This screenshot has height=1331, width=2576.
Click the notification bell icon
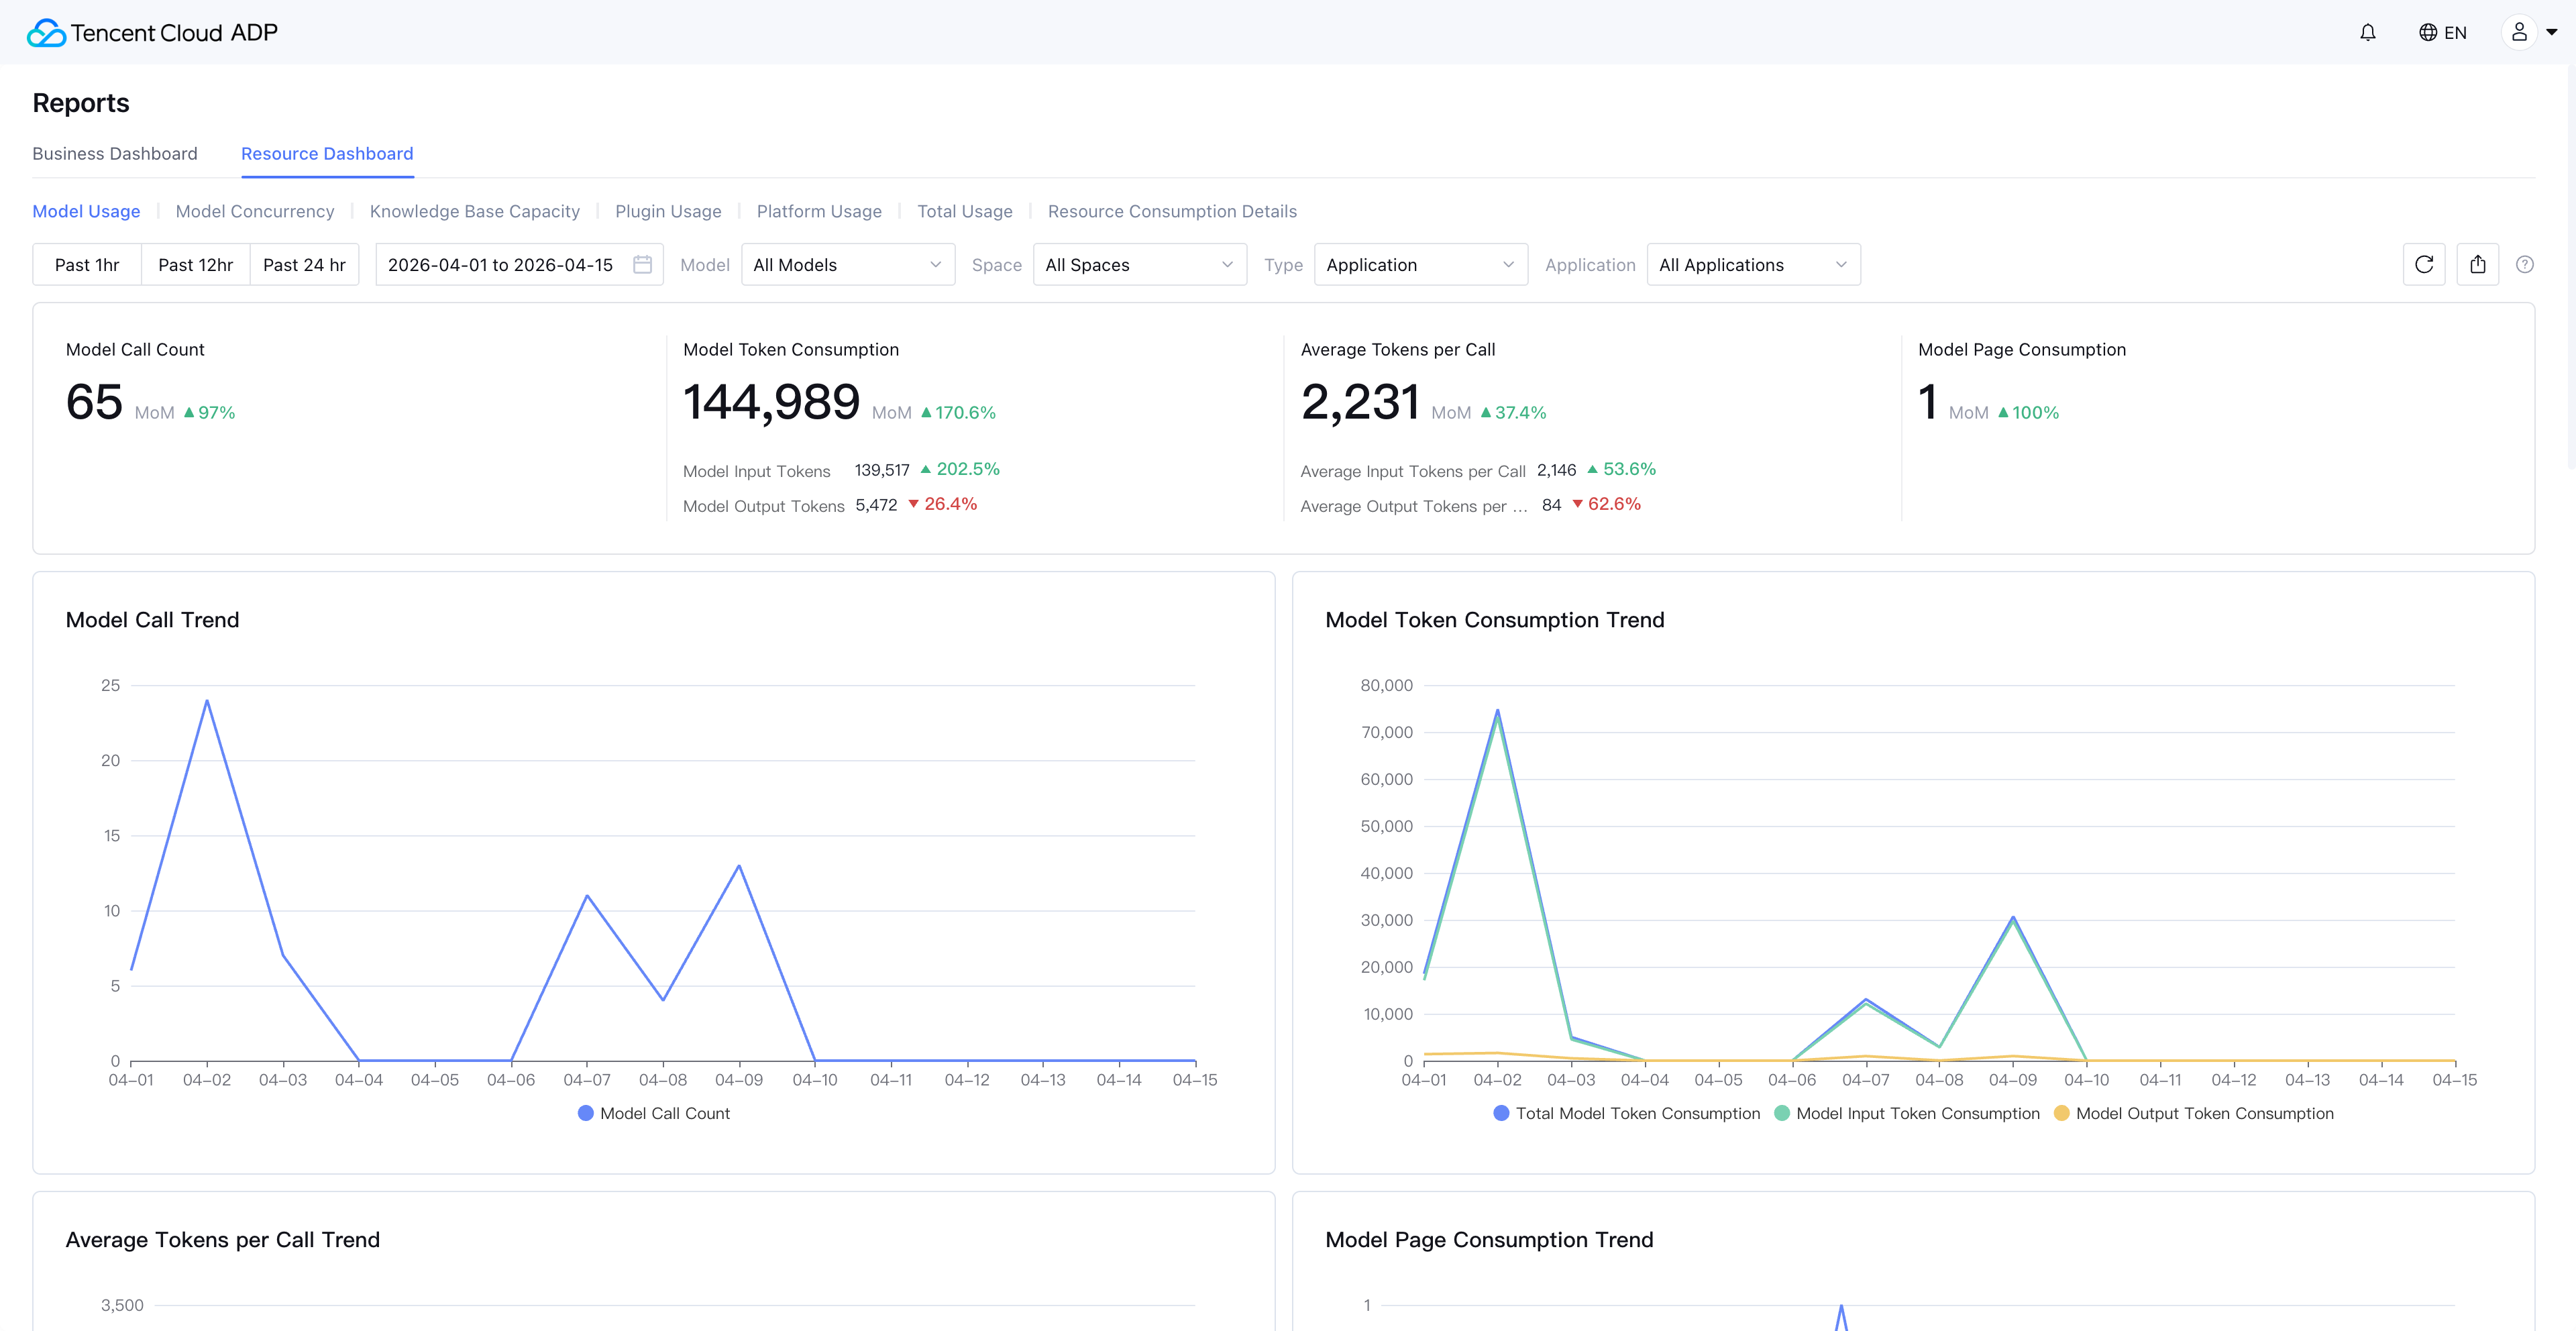coord(2367,33)
